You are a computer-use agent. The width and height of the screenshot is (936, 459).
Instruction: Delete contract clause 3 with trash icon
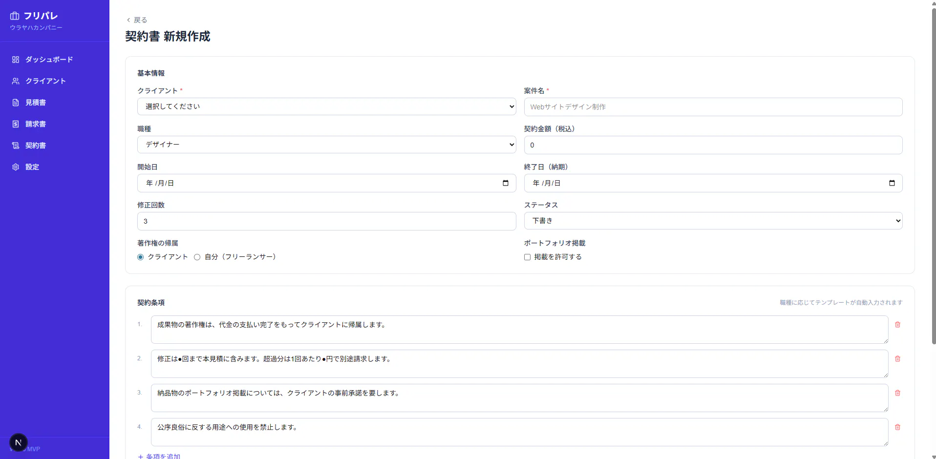pyautogui.click(x=897, y=393)
